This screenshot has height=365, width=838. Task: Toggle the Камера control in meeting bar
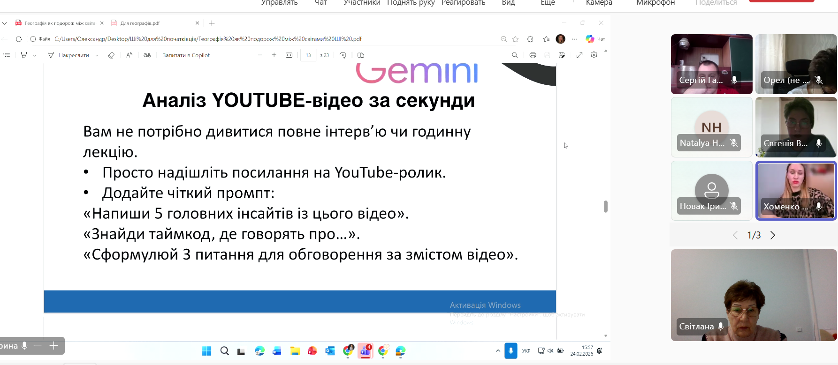point(599,3)
